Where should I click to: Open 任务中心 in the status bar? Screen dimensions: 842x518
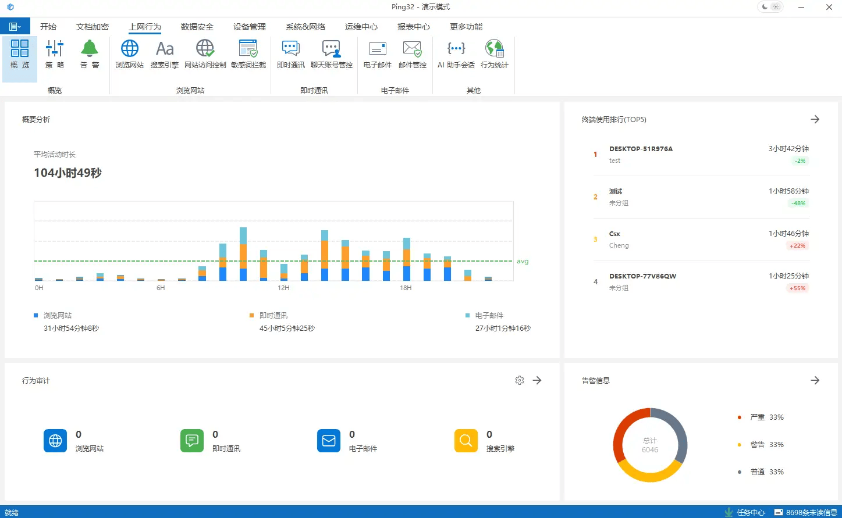[x=745, y=512]
